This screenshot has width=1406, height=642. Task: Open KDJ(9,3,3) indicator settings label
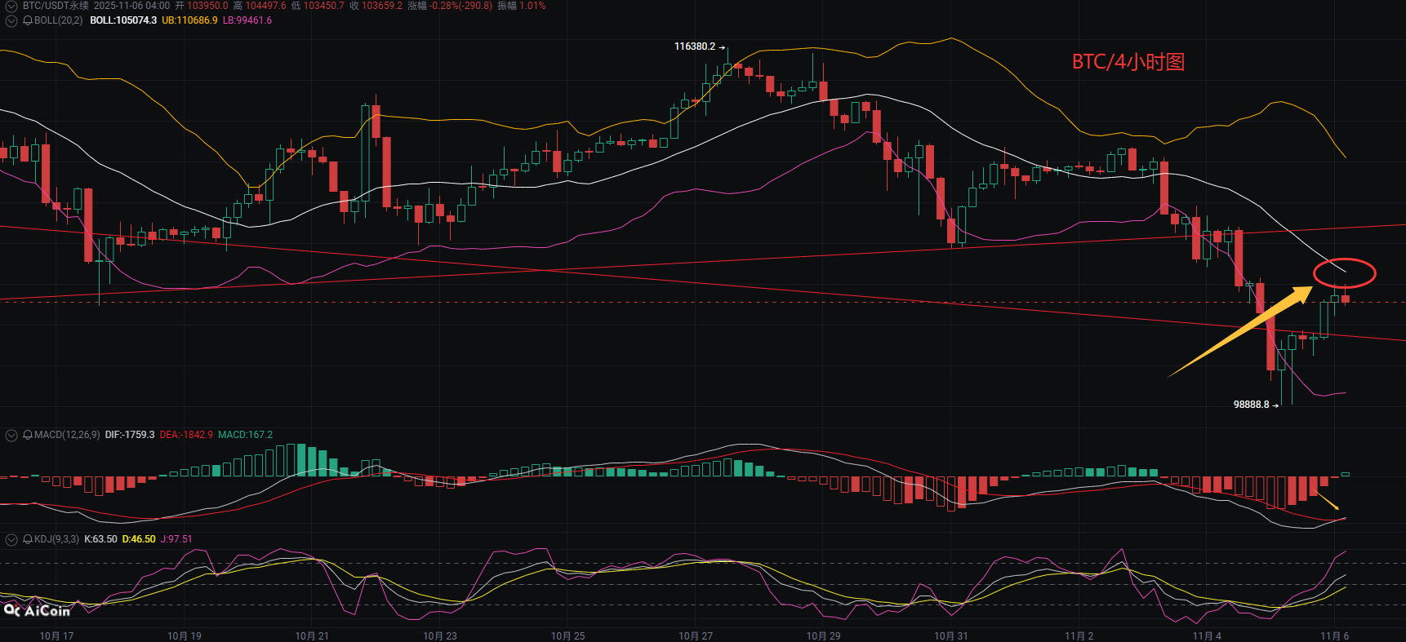pyautogui.click(x=56, y=539)
